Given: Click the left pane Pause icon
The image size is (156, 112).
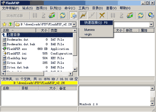Looking at the screenshot, I should point(35,15).
